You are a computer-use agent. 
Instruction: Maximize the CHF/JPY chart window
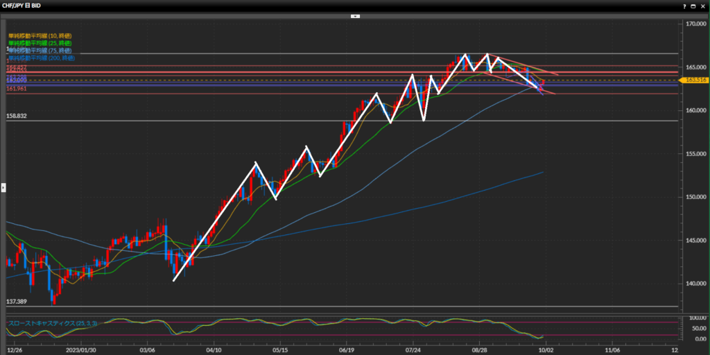pos(693,5)
